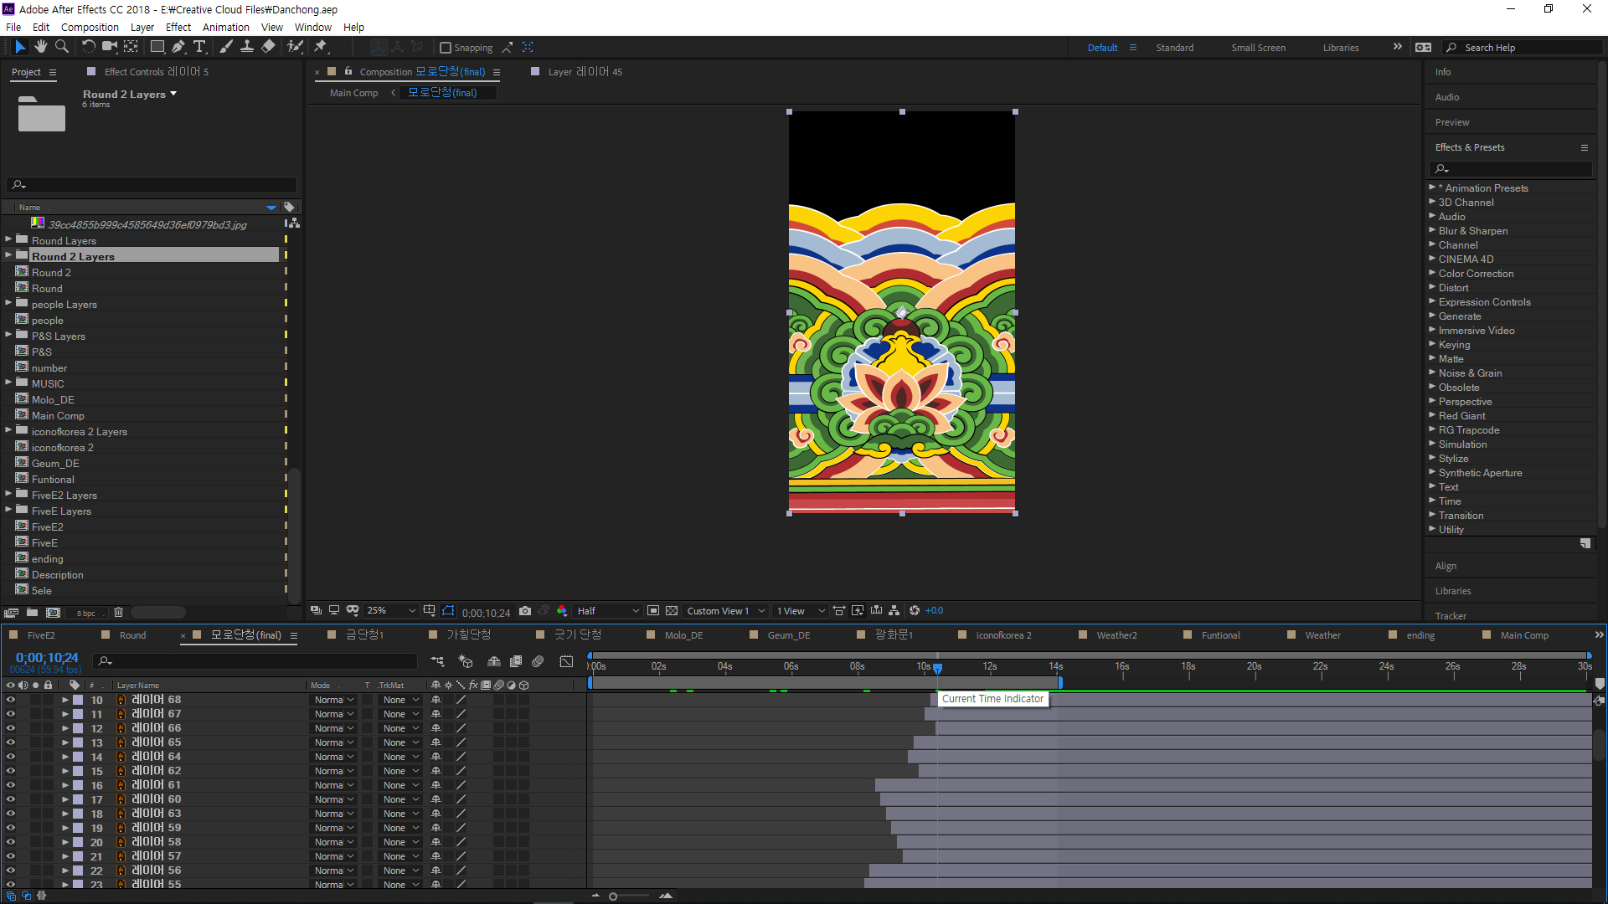The image size is (1608, 904).
Task: Select the Horizontal Type tool
Action: (199, 47)
